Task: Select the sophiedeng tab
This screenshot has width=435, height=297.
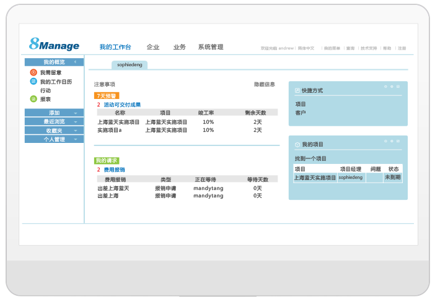Action: click(x=130, y=64)
